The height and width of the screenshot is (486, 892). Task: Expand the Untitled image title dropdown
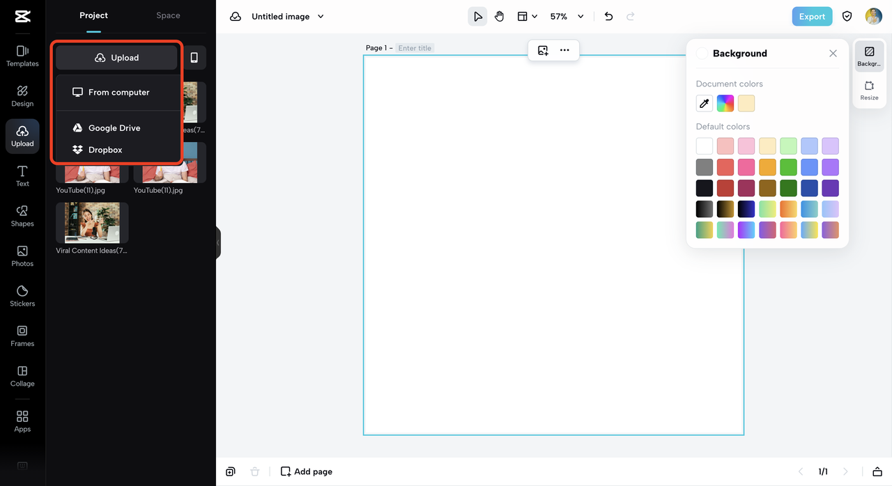tap(321, 16)
